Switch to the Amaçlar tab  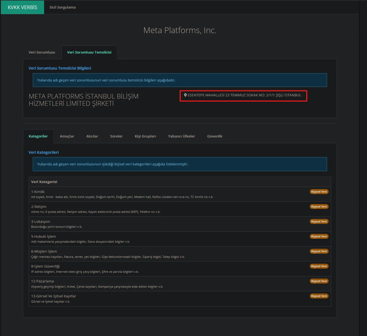pos(67,136)
